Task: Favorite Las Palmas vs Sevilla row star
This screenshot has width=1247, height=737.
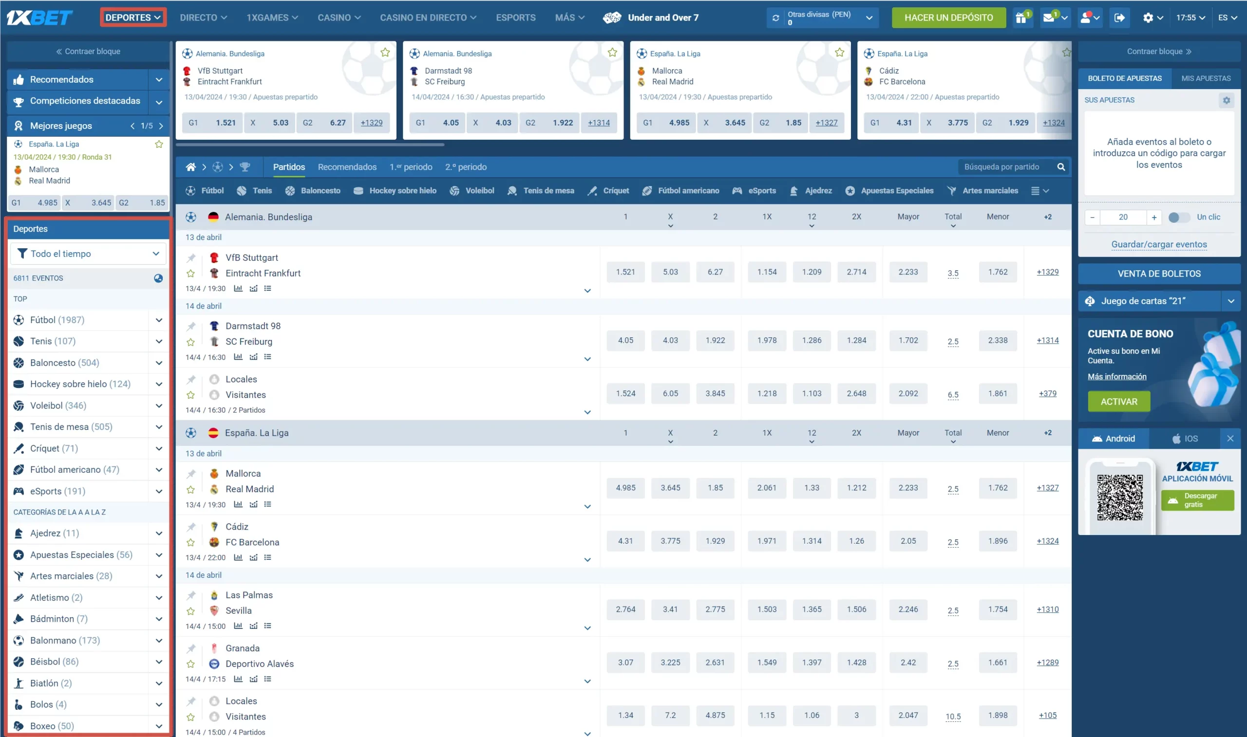Action: [x=191, y=611]
